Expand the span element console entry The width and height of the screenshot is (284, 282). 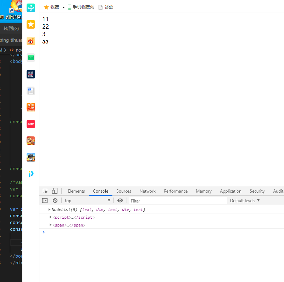click(x=50, y=225)
